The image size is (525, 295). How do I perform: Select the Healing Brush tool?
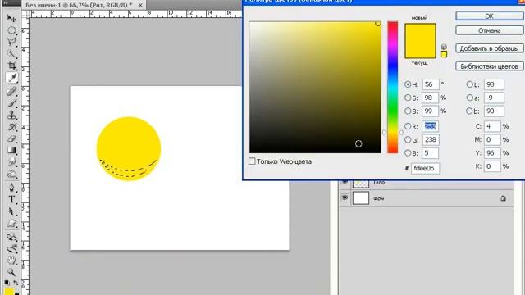[x=11, y=91]
